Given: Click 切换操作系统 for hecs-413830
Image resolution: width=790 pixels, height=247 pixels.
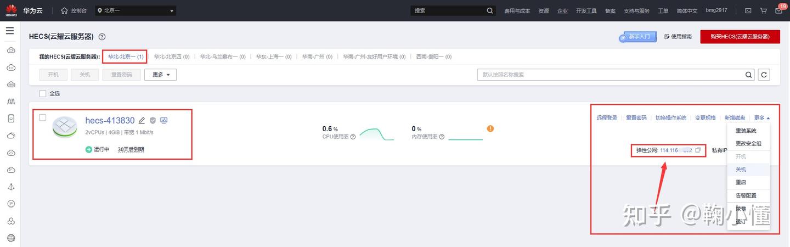Looking at the screenshot, I should [x=670, y=117].
